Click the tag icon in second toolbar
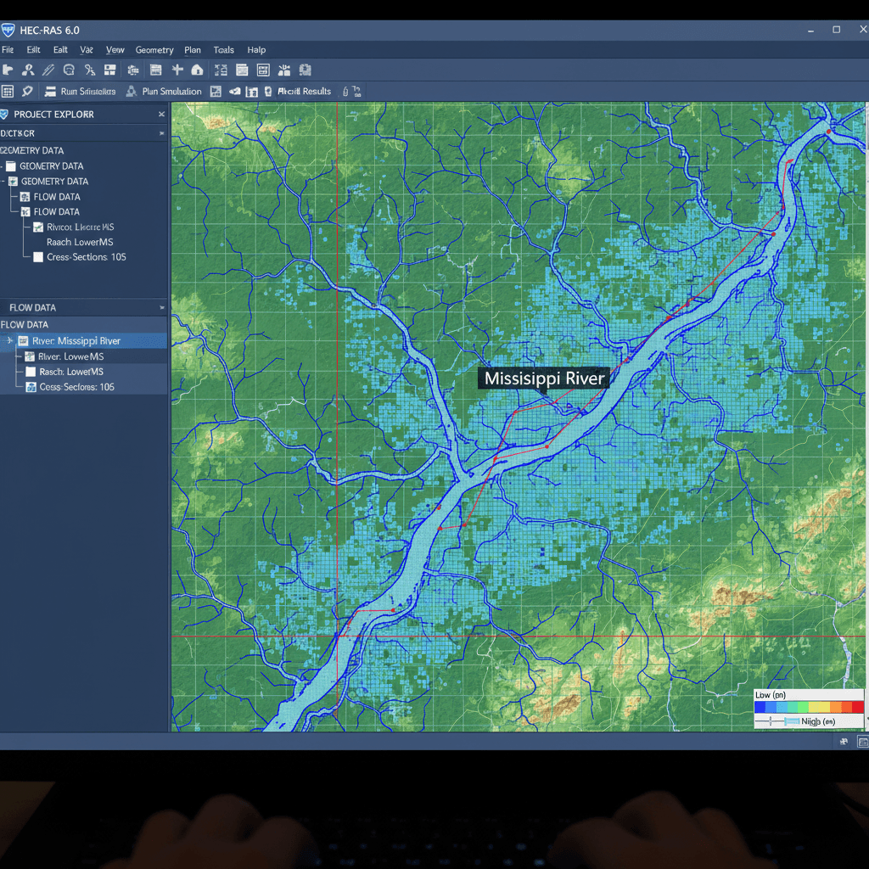 [27, 92]
